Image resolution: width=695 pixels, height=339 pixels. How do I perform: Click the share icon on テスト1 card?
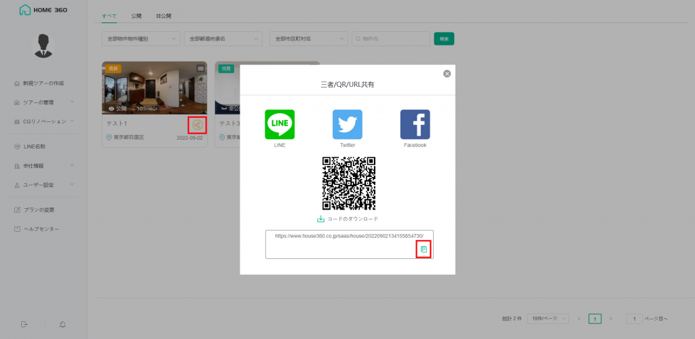pyautogui.click(x=197, y=125)
